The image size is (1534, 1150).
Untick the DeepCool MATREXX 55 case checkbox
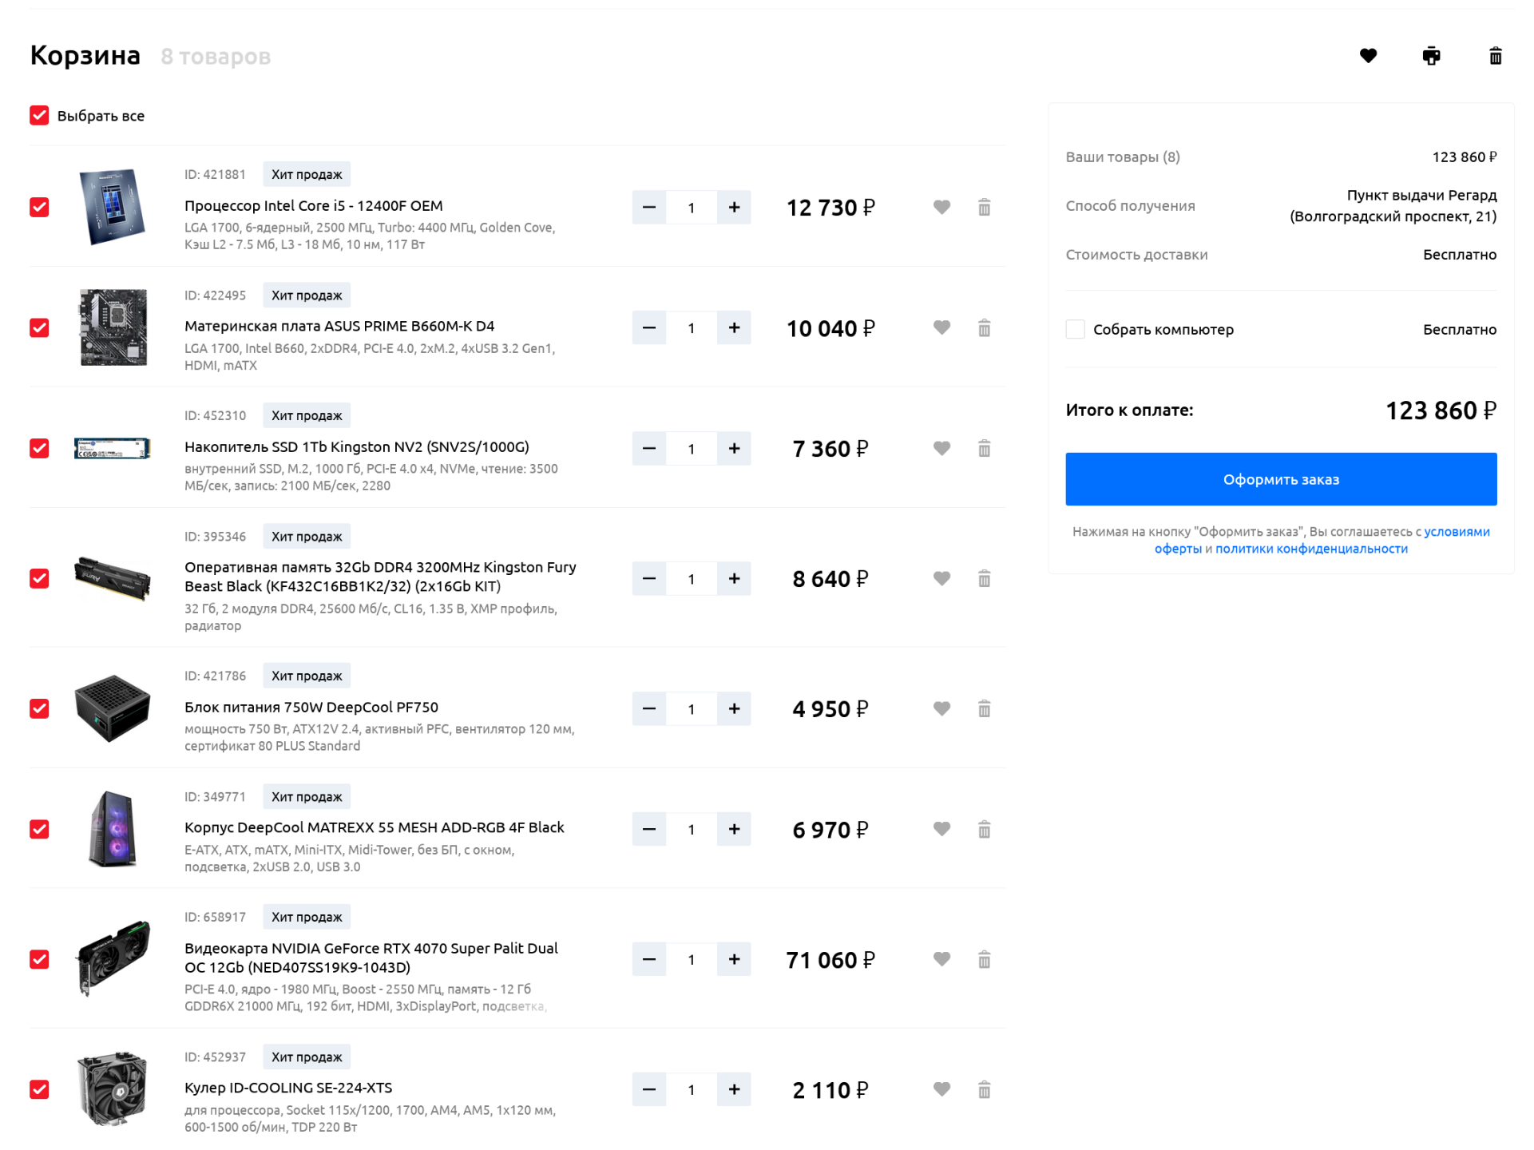tap(39, 829)
